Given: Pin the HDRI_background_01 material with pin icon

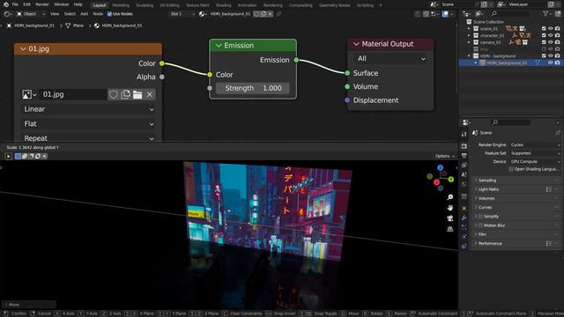Looking at the screenshot, I should 278,14.
